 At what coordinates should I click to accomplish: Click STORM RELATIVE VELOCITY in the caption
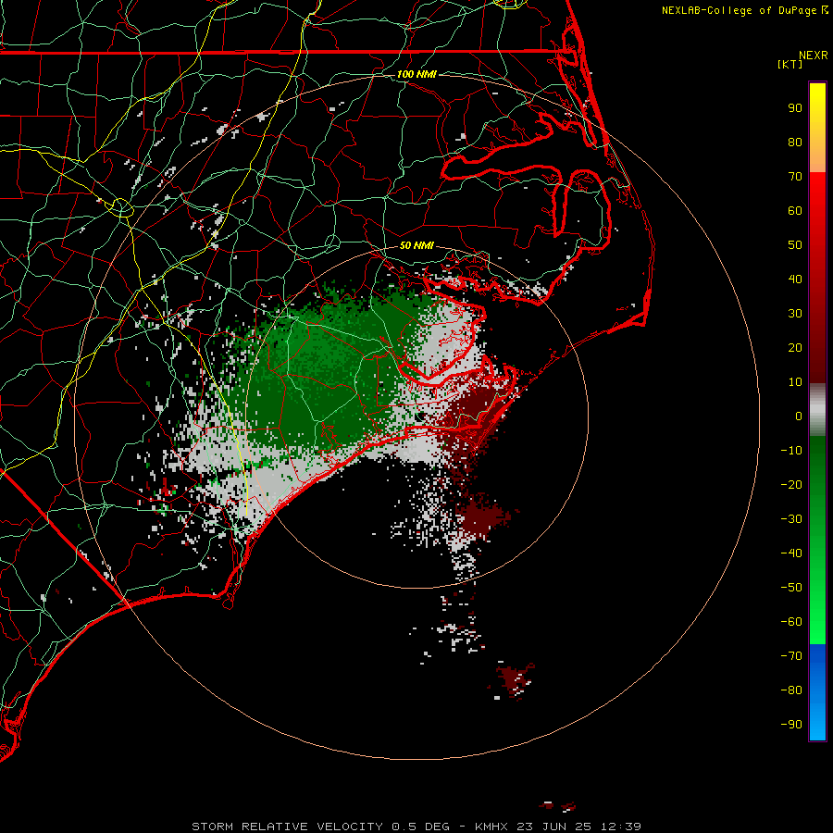(287, 827)
